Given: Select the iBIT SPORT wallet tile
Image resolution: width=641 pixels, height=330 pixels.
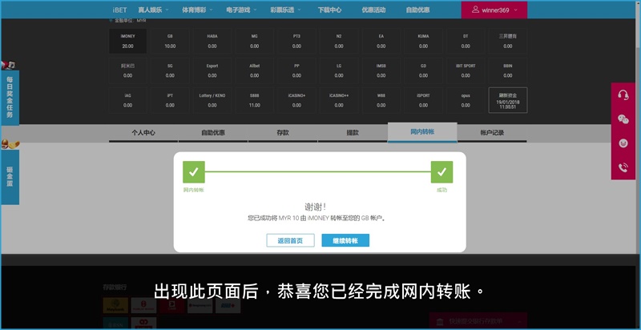Looking at the screenshot, I should click(466, 70).
